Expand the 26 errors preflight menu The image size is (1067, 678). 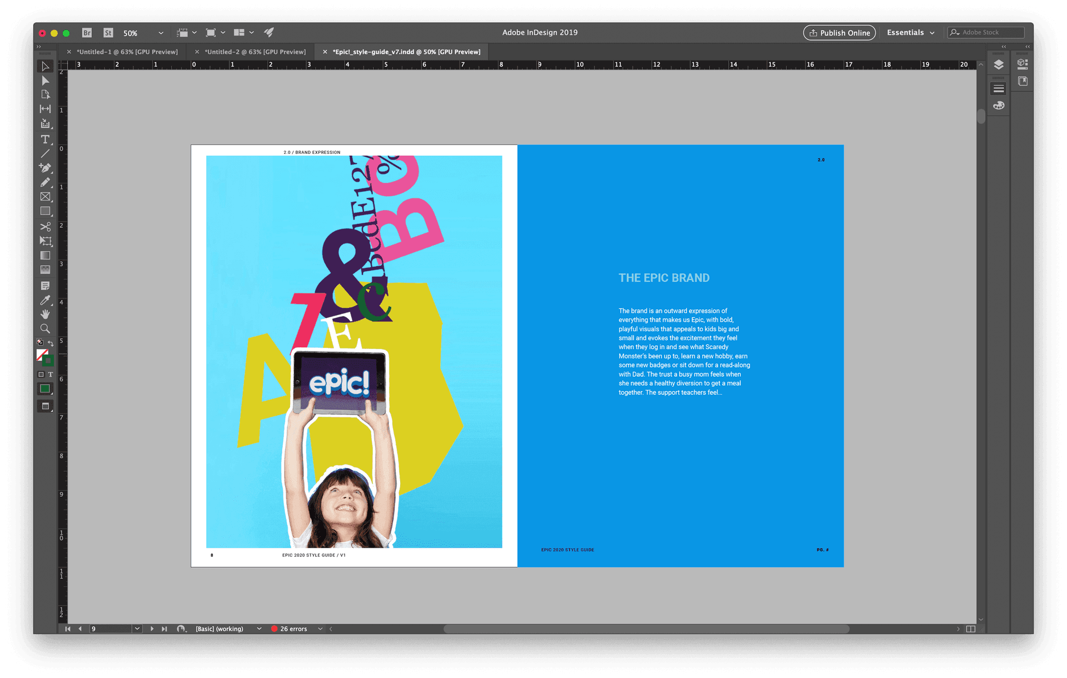[320, 629]
